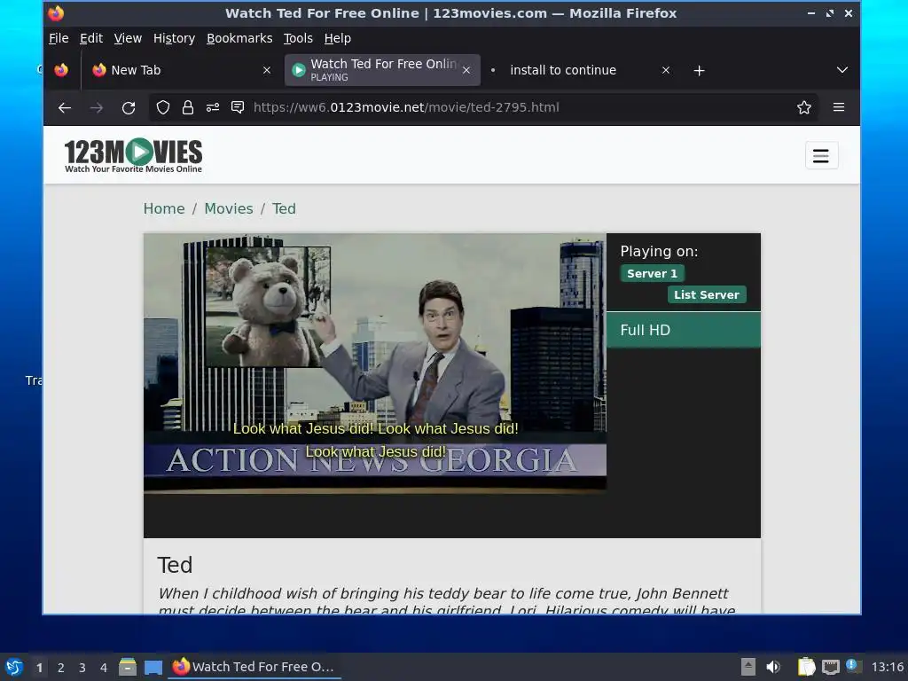Click the Ted movie title heading
Image resolution: width=908 pixels, height=681 pixels.
click(x=175, y=565)
